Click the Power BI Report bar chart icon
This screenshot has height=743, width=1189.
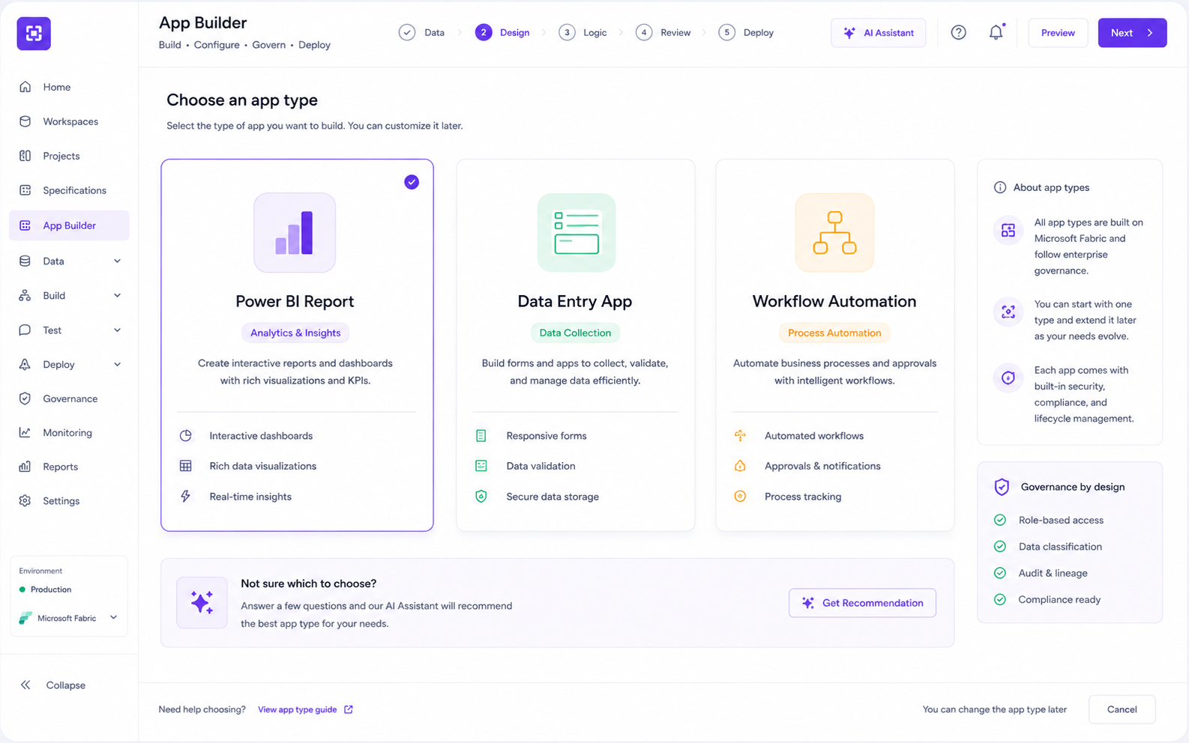[x=295, y=232]
